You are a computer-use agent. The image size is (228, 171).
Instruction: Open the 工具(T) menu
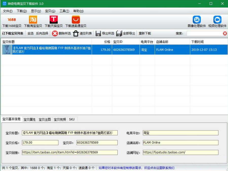pos(64,11)
